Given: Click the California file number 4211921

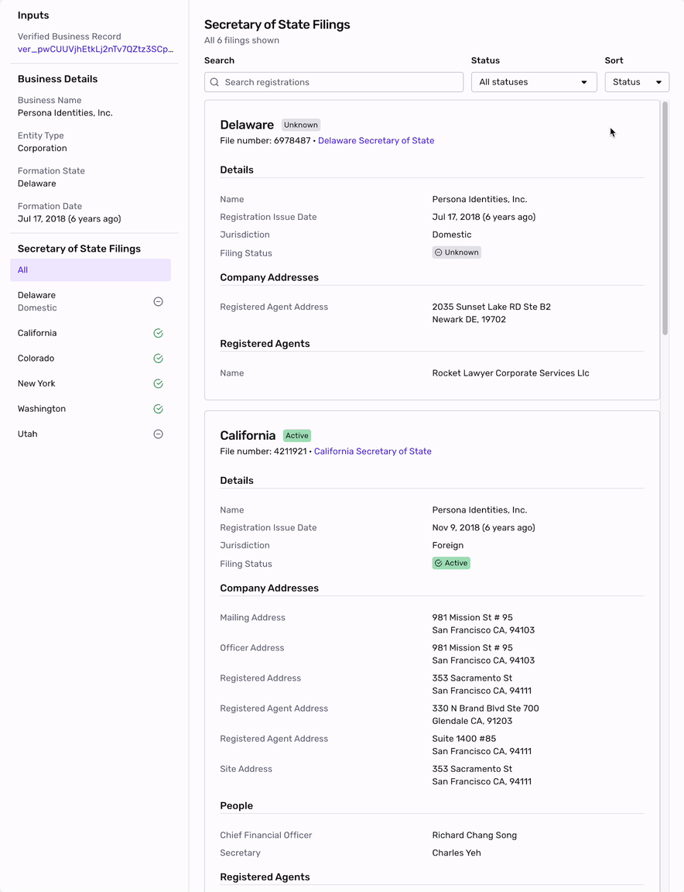Looking at the screenshot, I should 290,451.
